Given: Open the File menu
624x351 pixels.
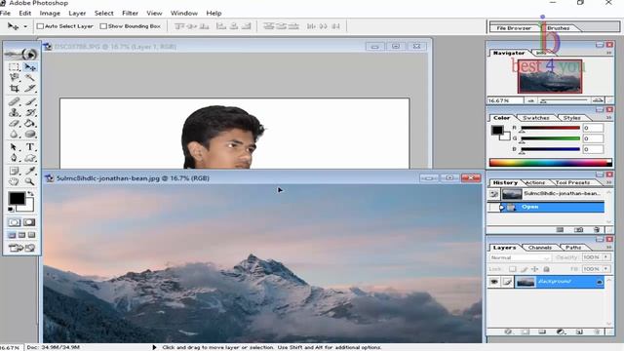Looking at the screenshot, I should [5, 13].
